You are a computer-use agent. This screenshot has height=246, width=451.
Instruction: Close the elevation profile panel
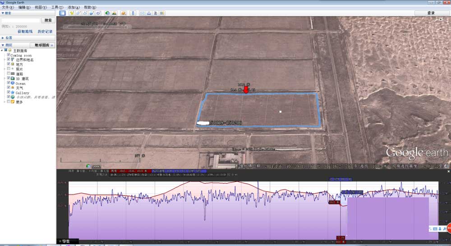[448, 171]
